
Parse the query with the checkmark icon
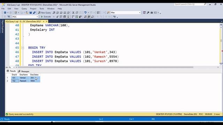tap(57, 17)
